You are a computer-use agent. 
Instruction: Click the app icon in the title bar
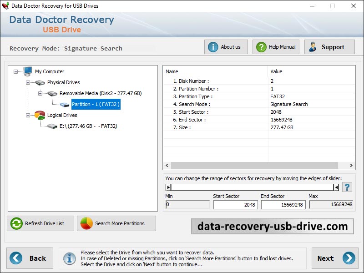coord(6,6)
